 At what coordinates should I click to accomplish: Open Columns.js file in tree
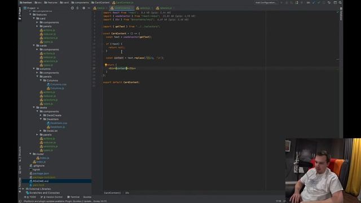tap(55, 89)
